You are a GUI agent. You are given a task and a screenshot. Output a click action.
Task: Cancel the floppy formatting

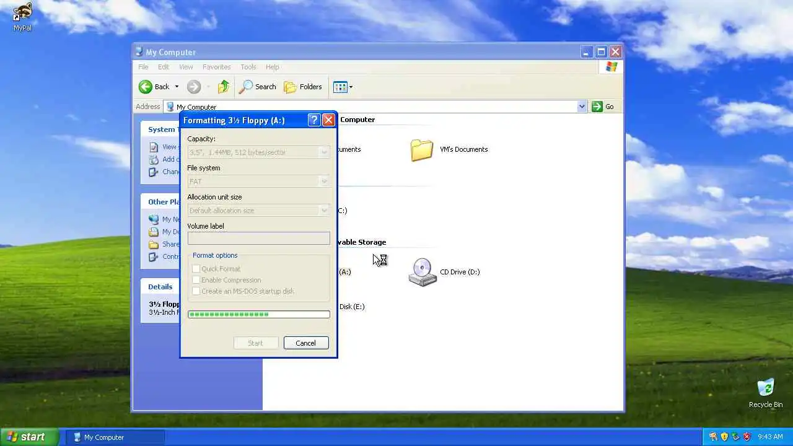[306, 343]
